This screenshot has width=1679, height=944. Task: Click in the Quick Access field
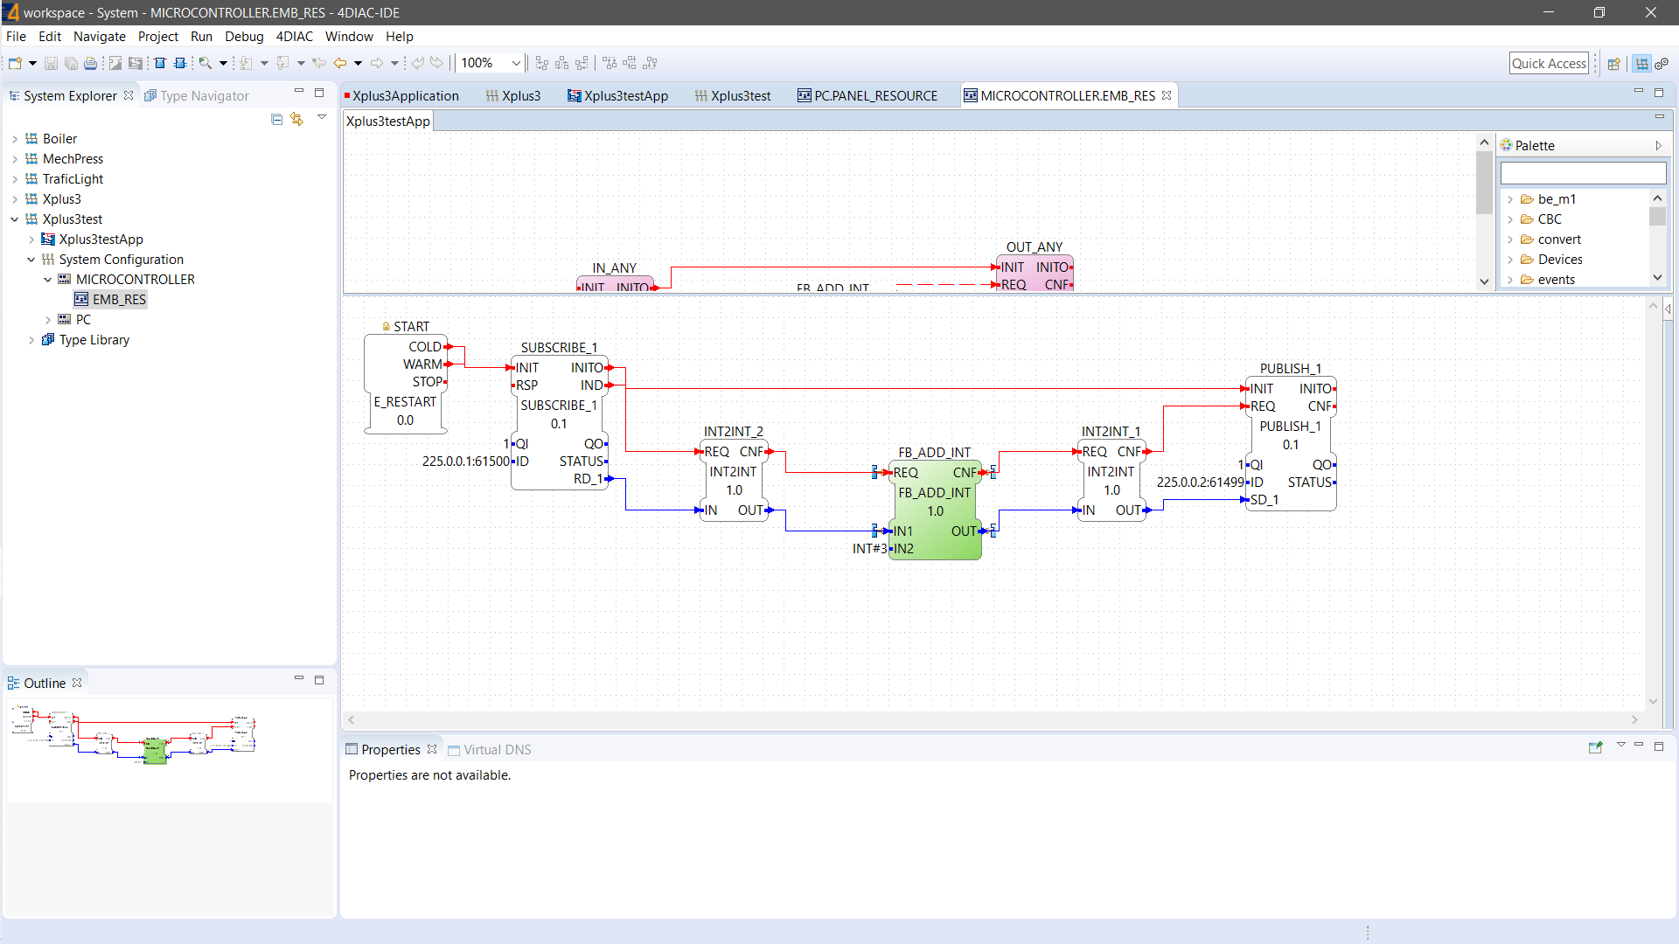coord(1549,63)
